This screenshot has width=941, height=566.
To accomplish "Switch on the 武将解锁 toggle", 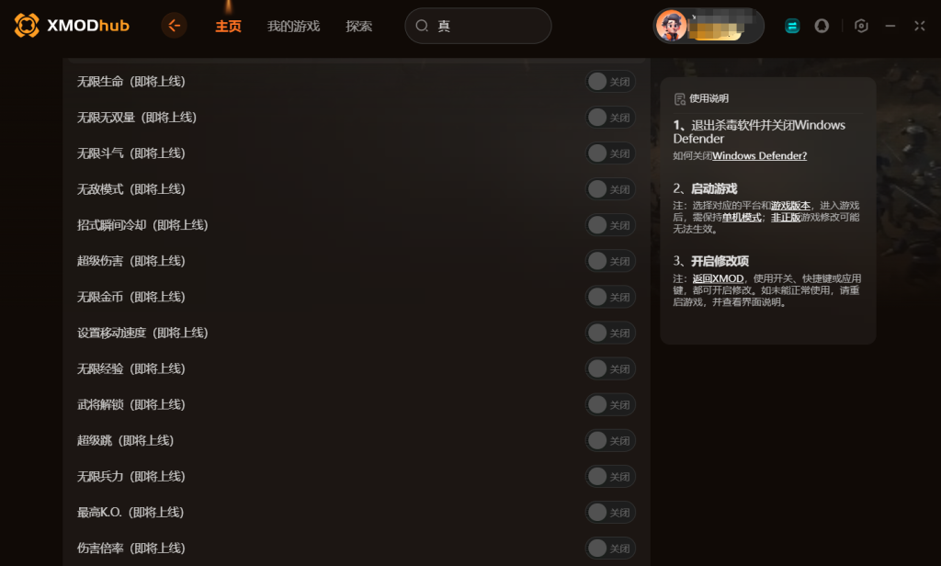I will [x=610, y=404].
